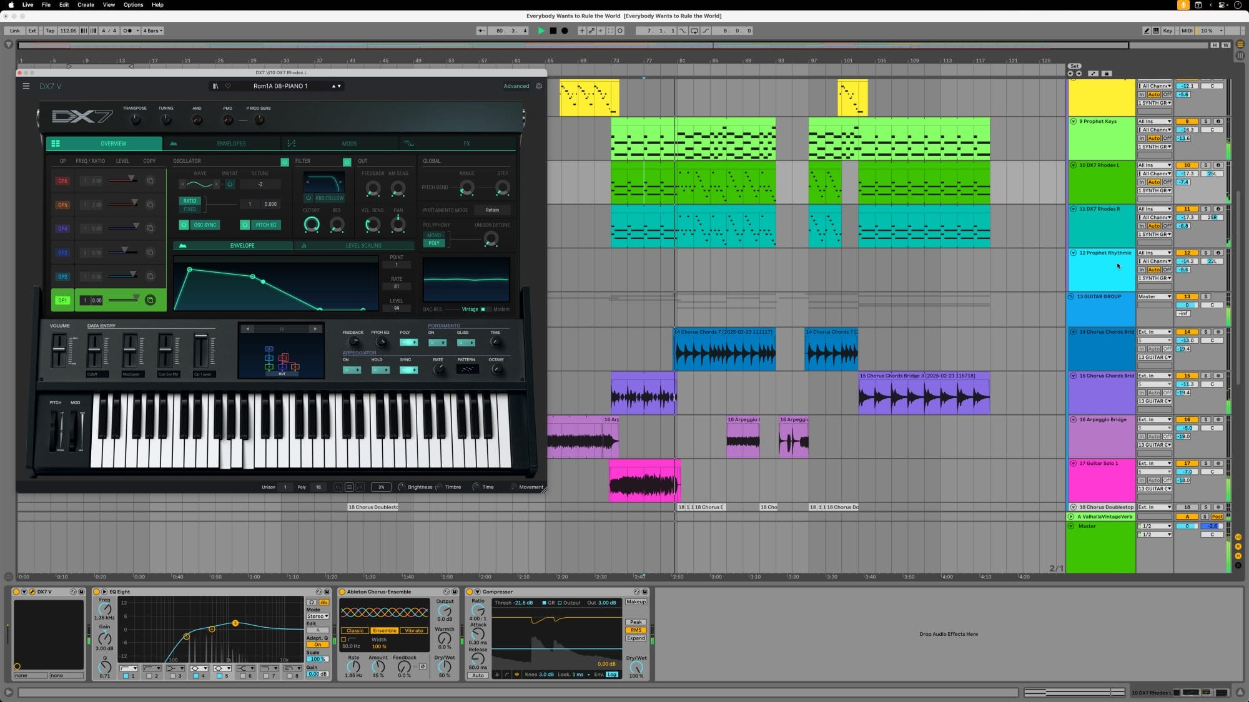Select Classic mode in Chorus-Ensemble
The height and width of the screenshot is (702, 1249).
point(355,630)
